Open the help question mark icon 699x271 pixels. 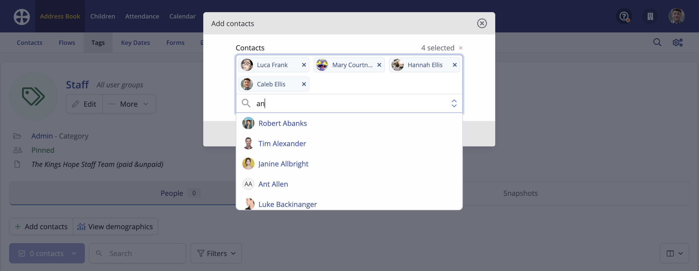pyautogui.click(x=624, y=16)
